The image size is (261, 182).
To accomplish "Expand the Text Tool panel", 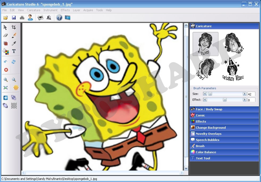I will pos(224,158).
